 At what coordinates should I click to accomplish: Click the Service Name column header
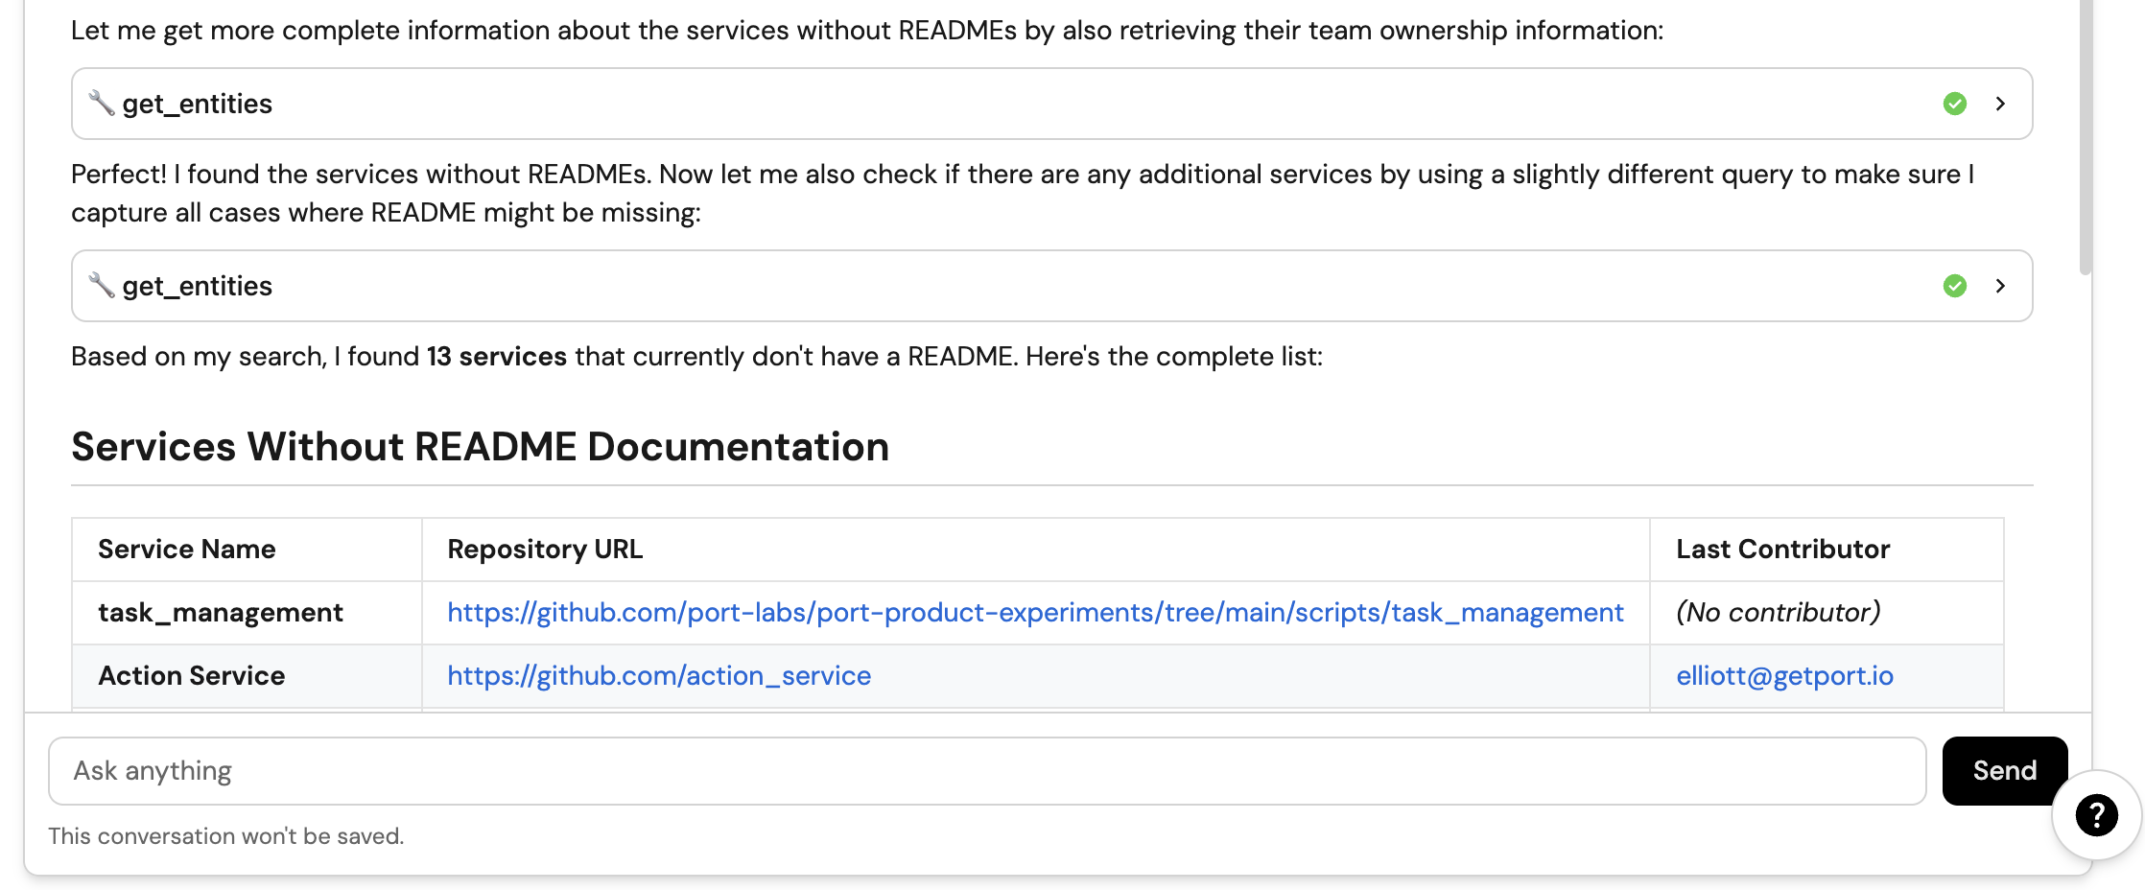click(x=187, y=550)
